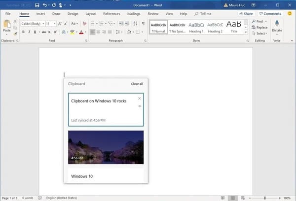
Task: Apply the Heading 1 style
Action: click(196, 27)
